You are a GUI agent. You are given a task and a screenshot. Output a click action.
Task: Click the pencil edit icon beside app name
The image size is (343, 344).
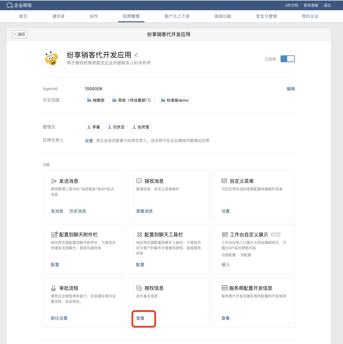point(136,55)
